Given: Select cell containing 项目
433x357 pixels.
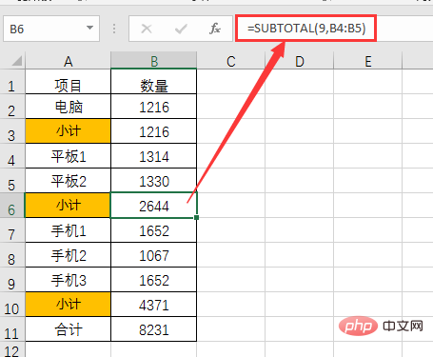Looking at the screenshot, I should (x=69, y=82).
